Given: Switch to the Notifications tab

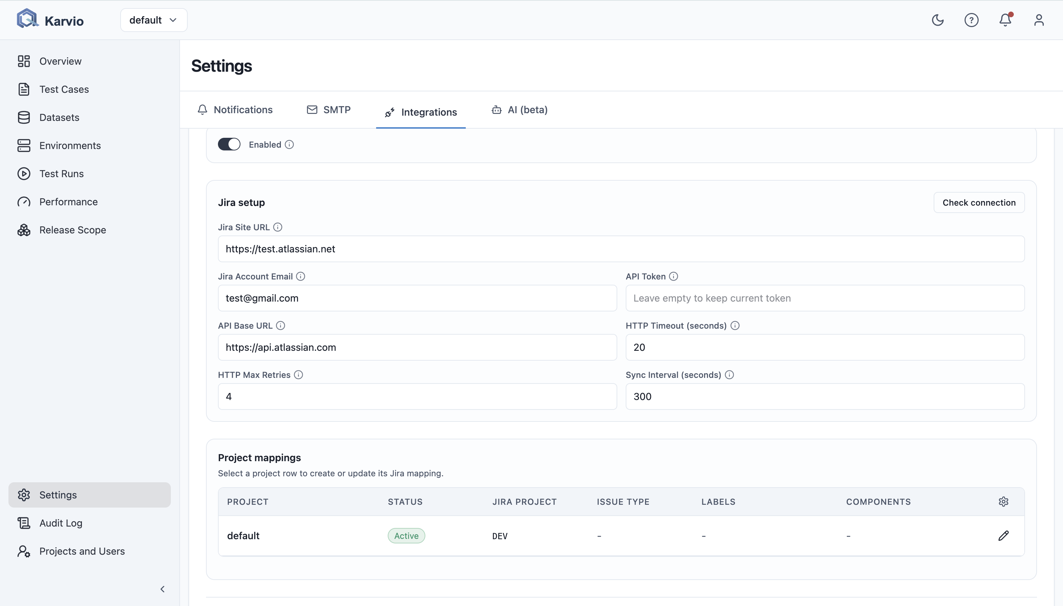Looking at the screenshot, I should (x=235, y=110).
